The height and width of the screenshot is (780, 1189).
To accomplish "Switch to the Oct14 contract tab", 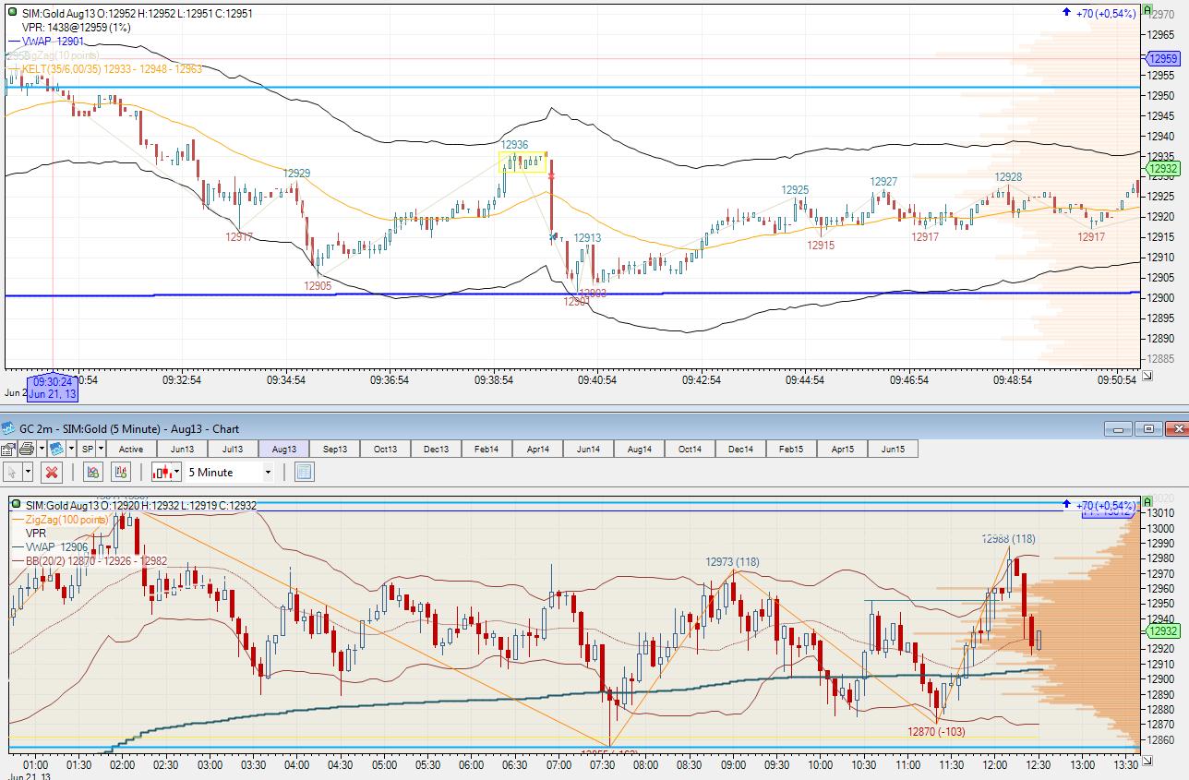I will point(690,449).
